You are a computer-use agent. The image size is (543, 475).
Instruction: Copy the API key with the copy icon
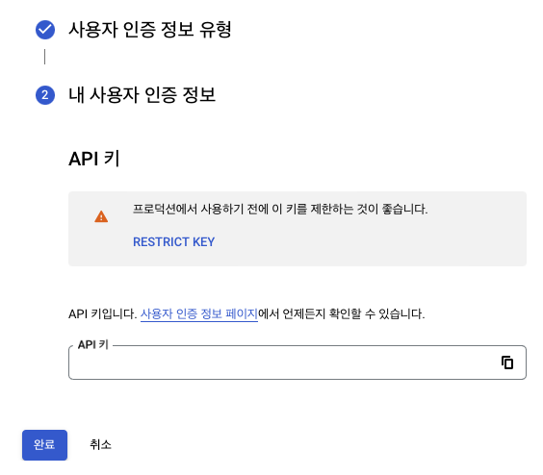coord(507,362)
